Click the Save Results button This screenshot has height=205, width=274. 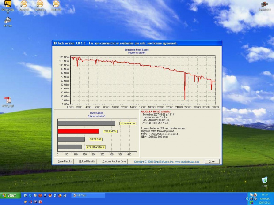click(65, 161)
